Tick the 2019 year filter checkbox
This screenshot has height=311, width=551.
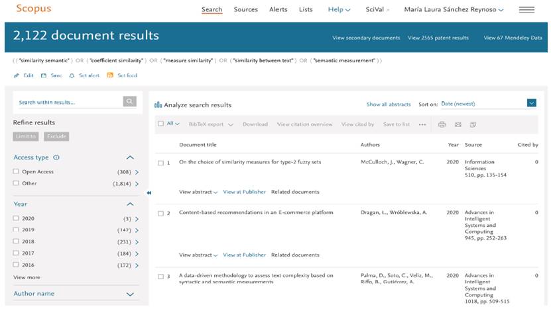16,230
